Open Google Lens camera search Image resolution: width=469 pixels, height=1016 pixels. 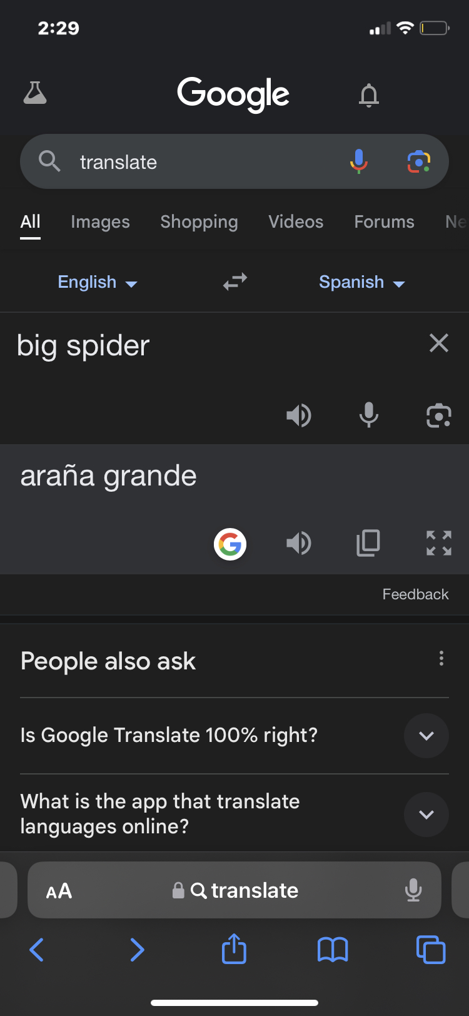click(418, 161)
